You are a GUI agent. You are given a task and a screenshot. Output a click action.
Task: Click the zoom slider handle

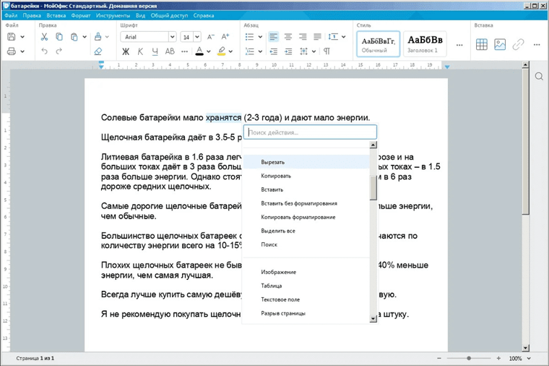(469, 358)
